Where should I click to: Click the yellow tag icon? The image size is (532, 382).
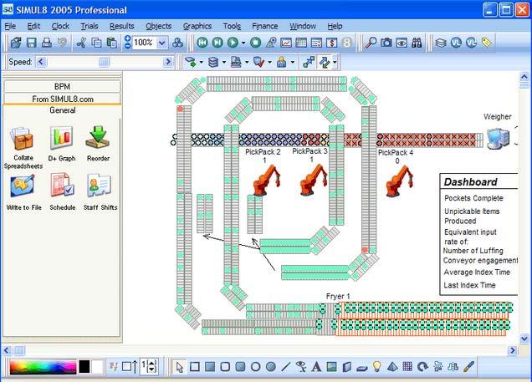pos(487,43)
